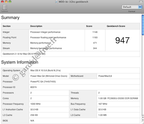This screenshot has height=124, width=144.
Task: Click Integer score 1146
Action: click(x=95, y=32)
